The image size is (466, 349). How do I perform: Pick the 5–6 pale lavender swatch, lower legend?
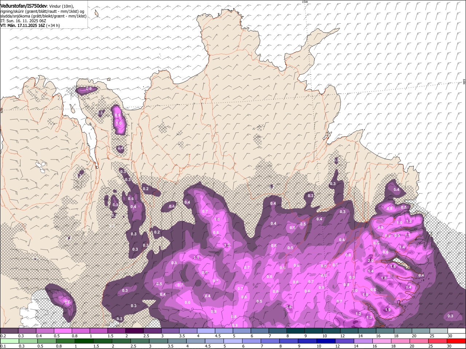point(233,341)
